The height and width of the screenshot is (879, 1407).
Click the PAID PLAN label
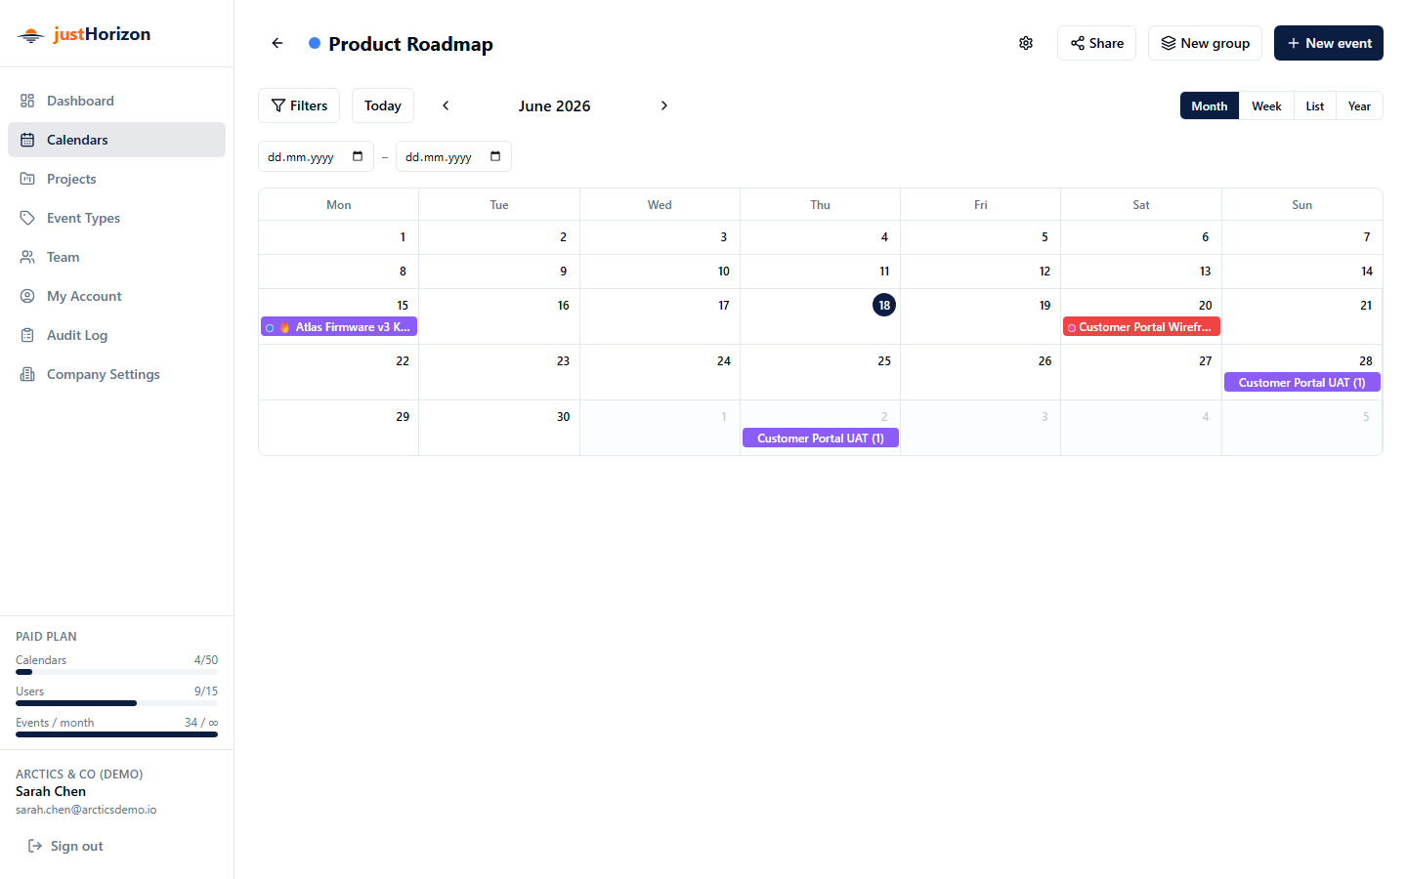click(46, 636)
